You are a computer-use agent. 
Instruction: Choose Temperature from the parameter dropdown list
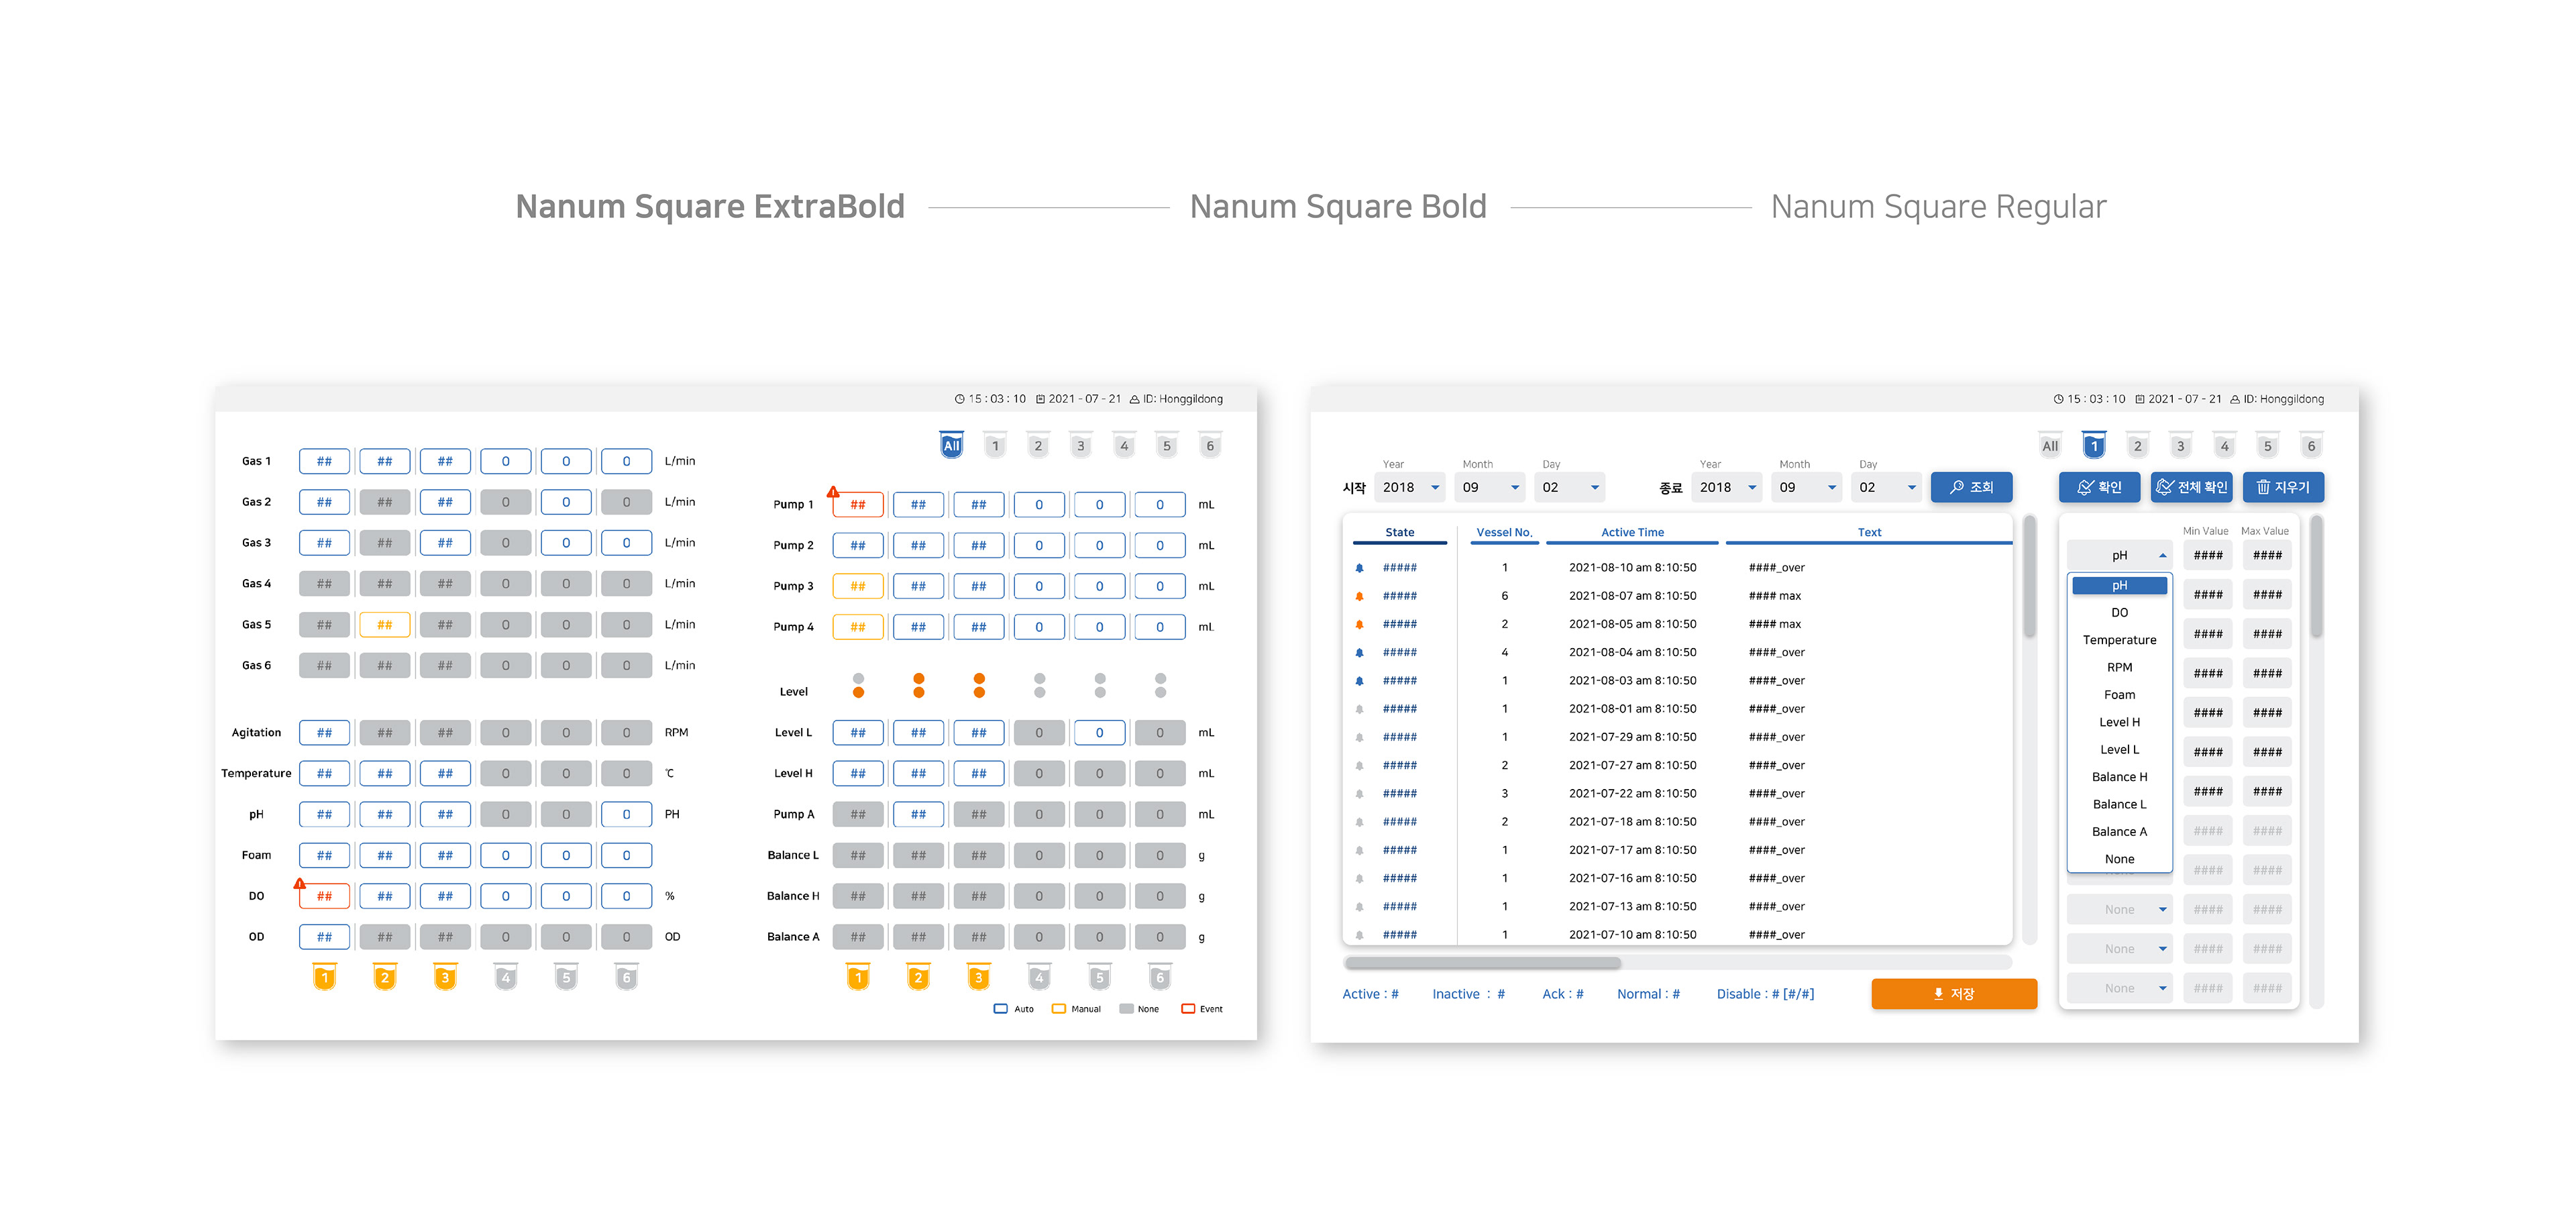coord(2119,640)
